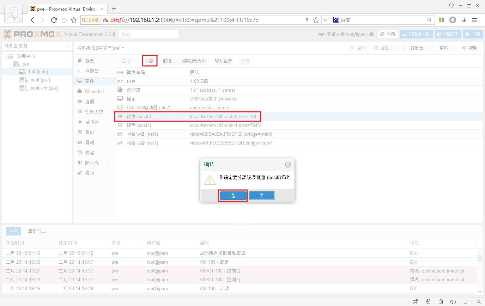
Task: Switch to 集群日志 tab
Action: pyautogui.click(x=37, y=231)
